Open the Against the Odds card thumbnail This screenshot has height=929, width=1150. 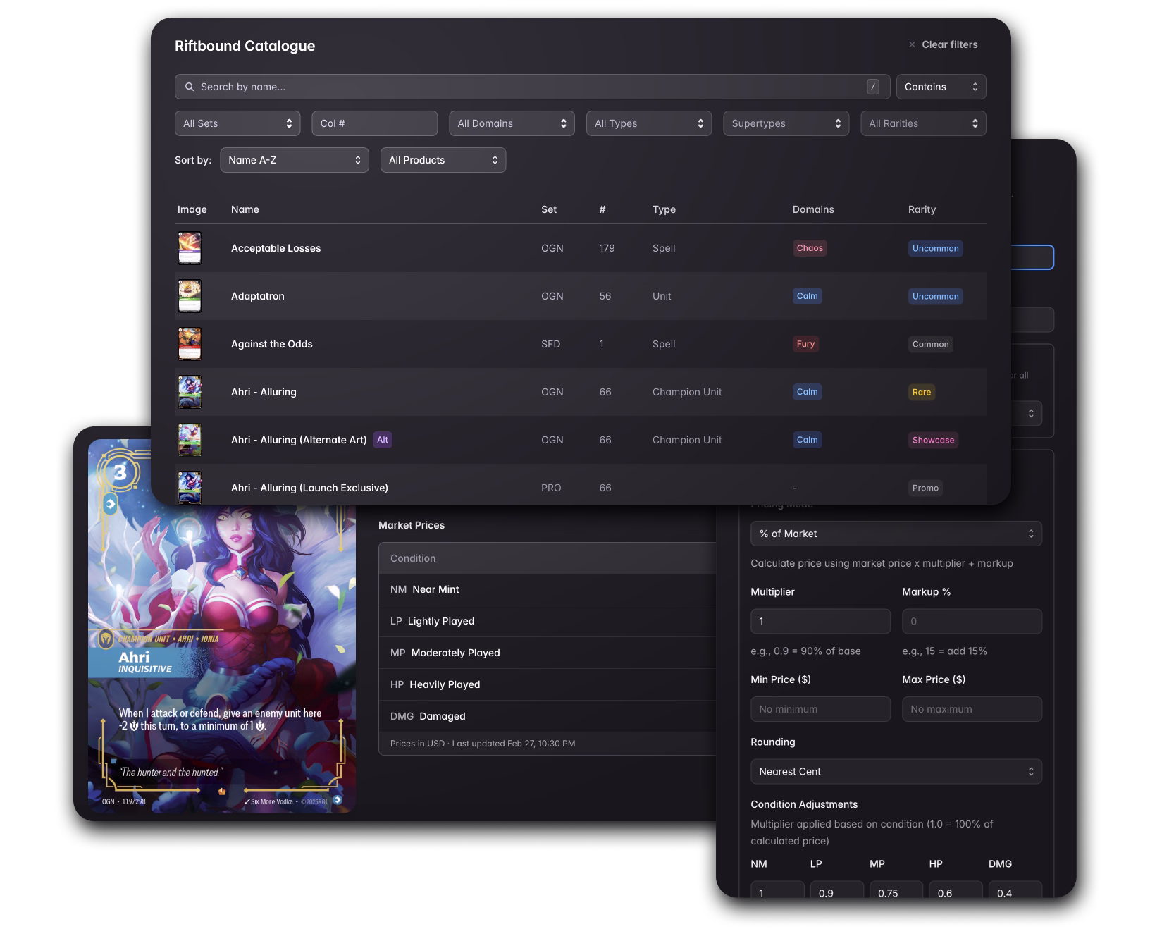pos(190,344)
